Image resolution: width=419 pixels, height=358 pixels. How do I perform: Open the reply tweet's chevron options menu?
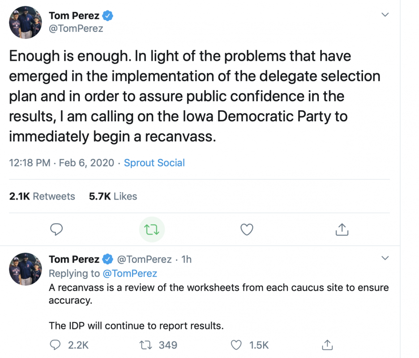click(385, 258)
